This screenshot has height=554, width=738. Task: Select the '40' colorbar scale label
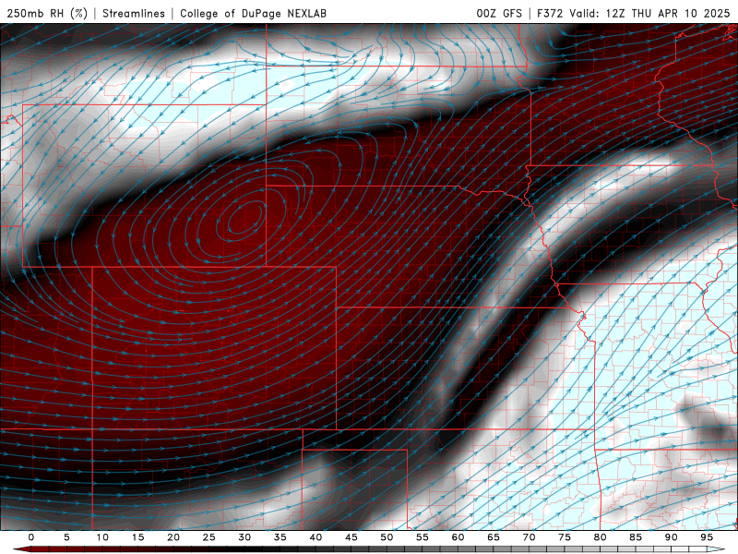pyautogui.click(x=315, y=537)
